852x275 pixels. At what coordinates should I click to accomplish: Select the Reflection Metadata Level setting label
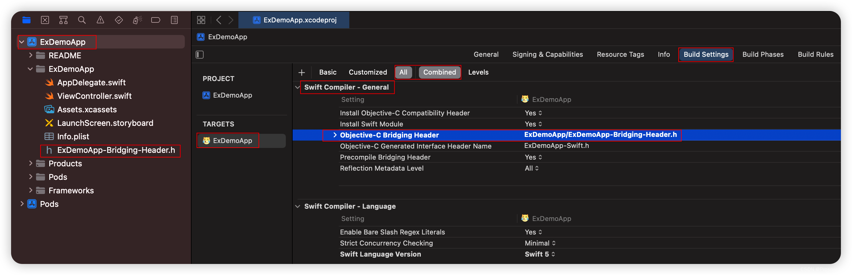click(x=381, y=168)
